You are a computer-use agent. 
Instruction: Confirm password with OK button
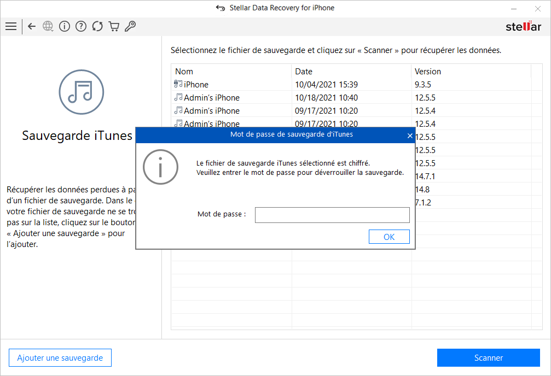[x=389, y=237]
